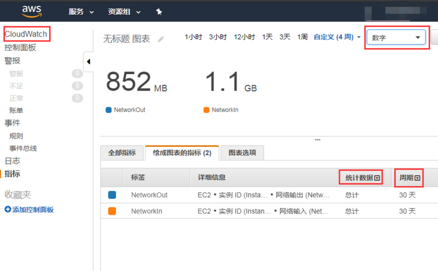Open 规则 under 事件 in sidebar
438x271 pixels.
[x=16, y=136]
